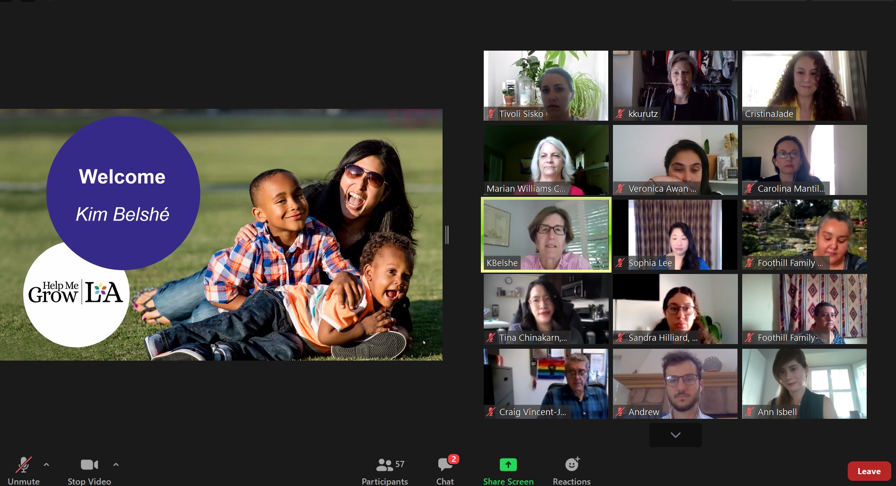Open the Reactions menu
This screenshot has height=486, width=896.
tap(571, 470)
